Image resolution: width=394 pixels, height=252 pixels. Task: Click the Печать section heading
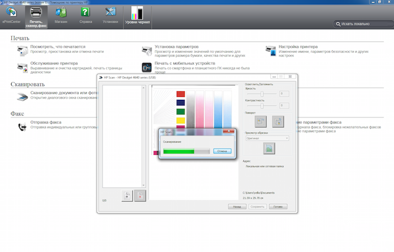pos(20,38)
